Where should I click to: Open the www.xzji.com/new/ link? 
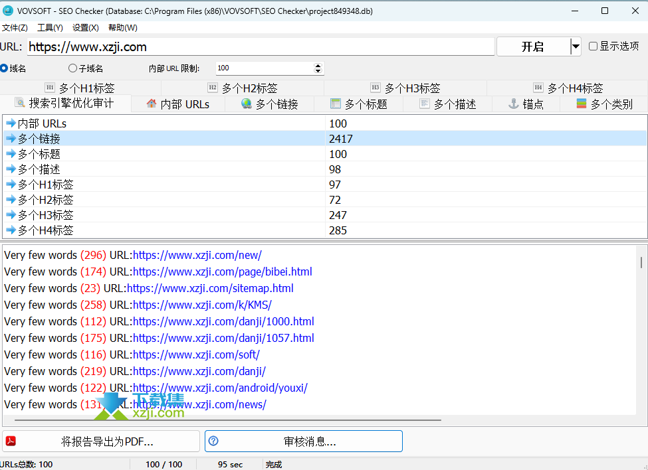(197, 255)
